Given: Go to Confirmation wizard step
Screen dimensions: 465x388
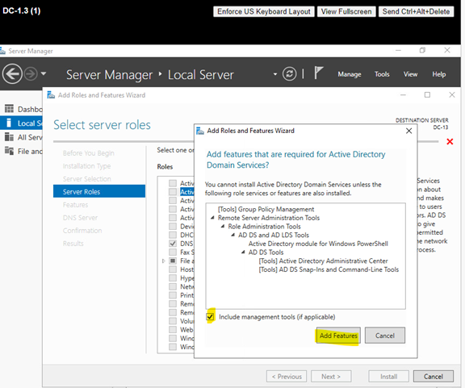Looking at the screenshot, I should [82, 231].
